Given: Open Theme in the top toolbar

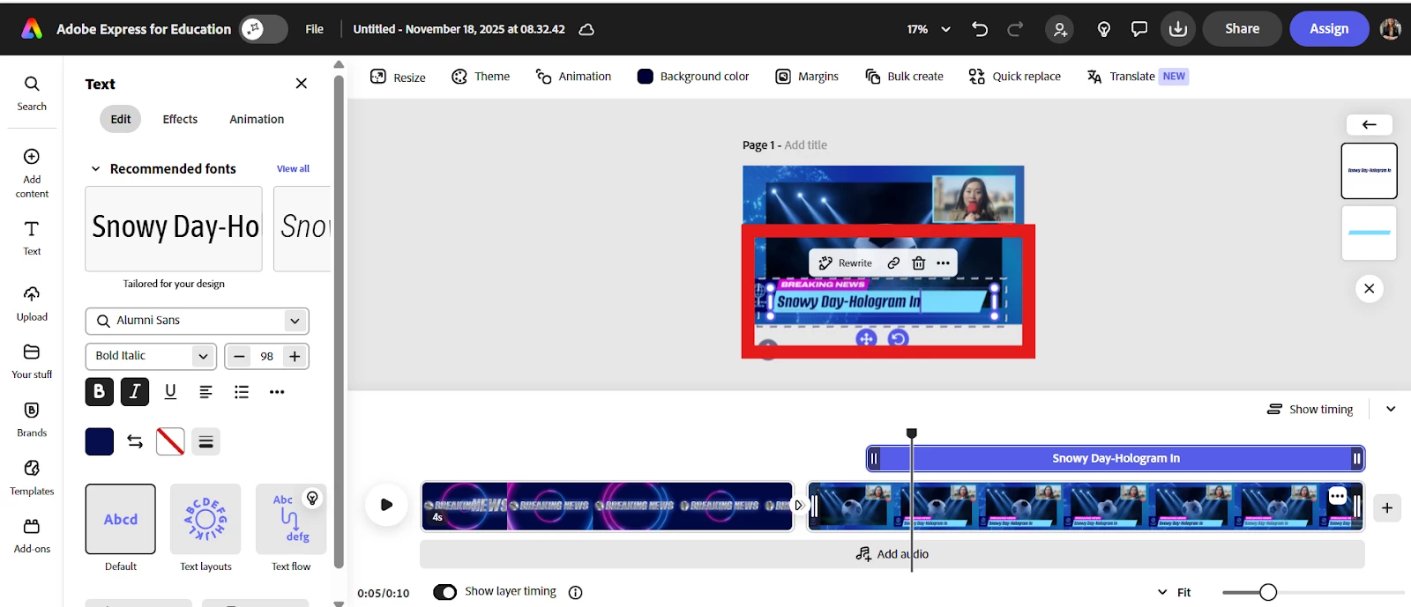Looking at the screenshot, I should coord(481,77).
